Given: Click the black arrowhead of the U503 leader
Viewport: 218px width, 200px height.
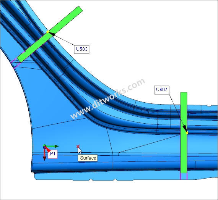Looking at the screenshot, I should pos(52,34).
